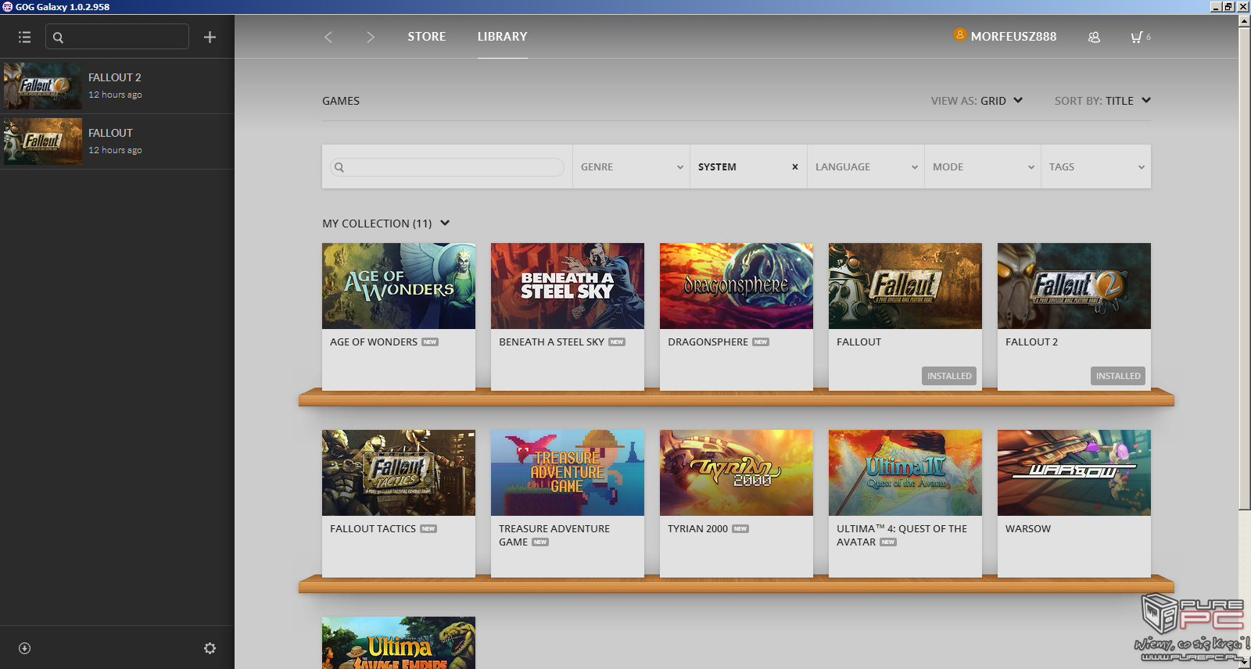Click the ULTIMA 4: QUEST OF THE AVATAR title
Image resolution: width=1251 pixels, height=669 pixels.
902,535
